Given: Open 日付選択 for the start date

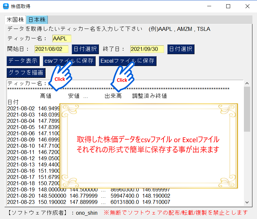Looking at the screenshot, I should coord(85,49).
